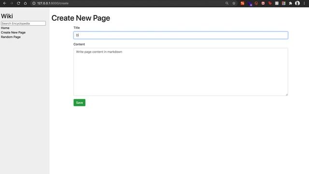
Task: Grab the textarea resize handle corner
Action: [286, 95]
